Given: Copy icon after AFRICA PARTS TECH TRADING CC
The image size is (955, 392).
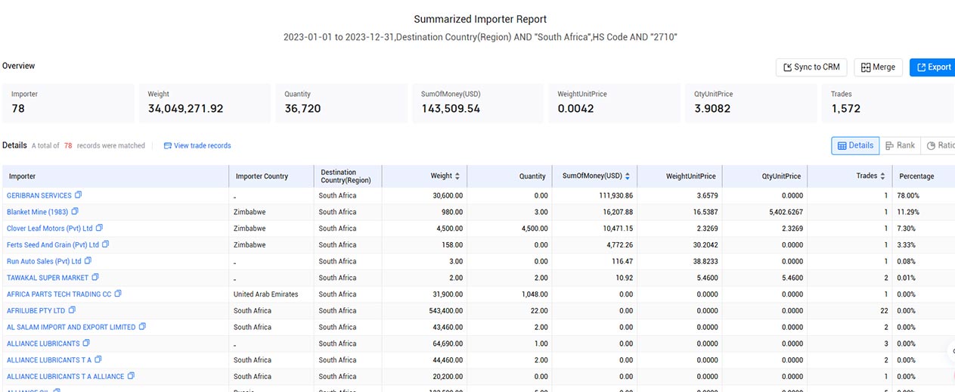Looking at the screenshot, I should click(118, 294).
